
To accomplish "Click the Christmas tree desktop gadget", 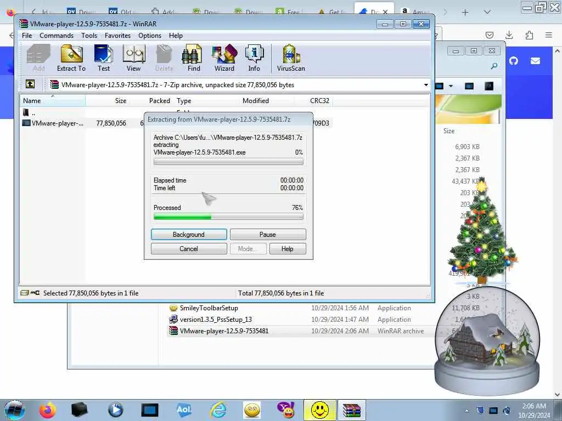I will coord(482,231).
